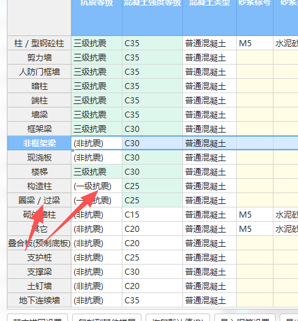Click 普通混凝土 cell in 人防门框墙 row
The image size is (298, 321).
(210, 71)
